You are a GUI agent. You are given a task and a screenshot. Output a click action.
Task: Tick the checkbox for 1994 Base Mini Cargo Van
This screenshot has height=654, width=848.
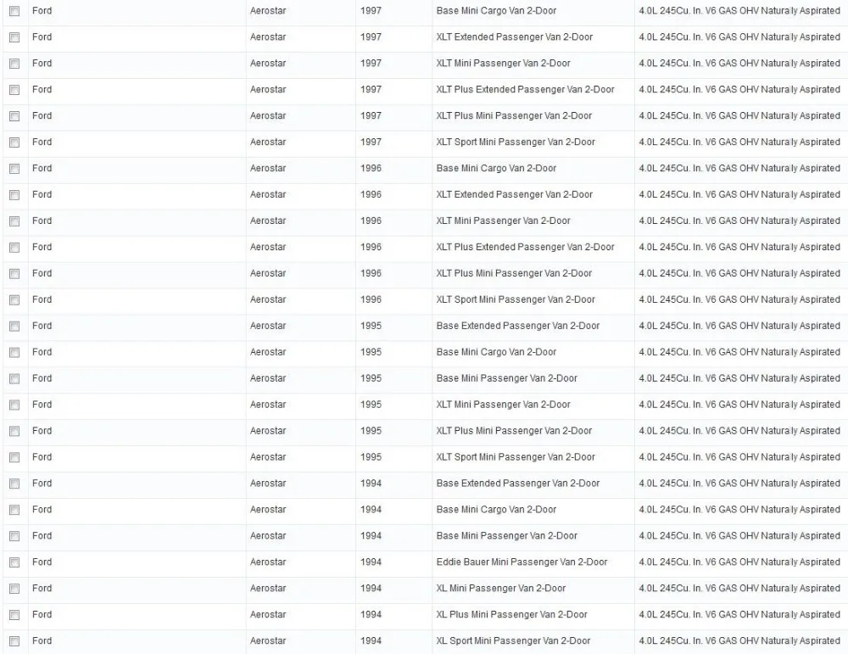point(14,510)
